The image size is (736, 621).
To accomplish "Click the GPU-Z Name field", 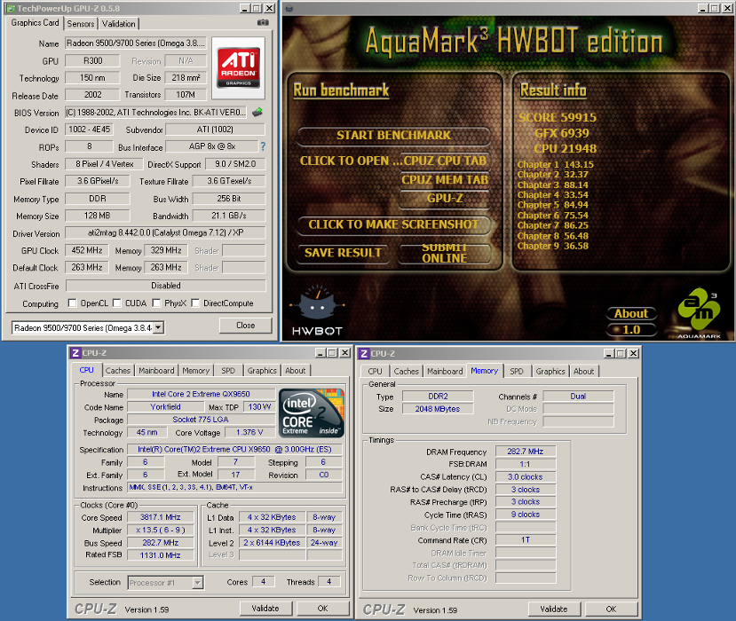I will click(136, 43).
